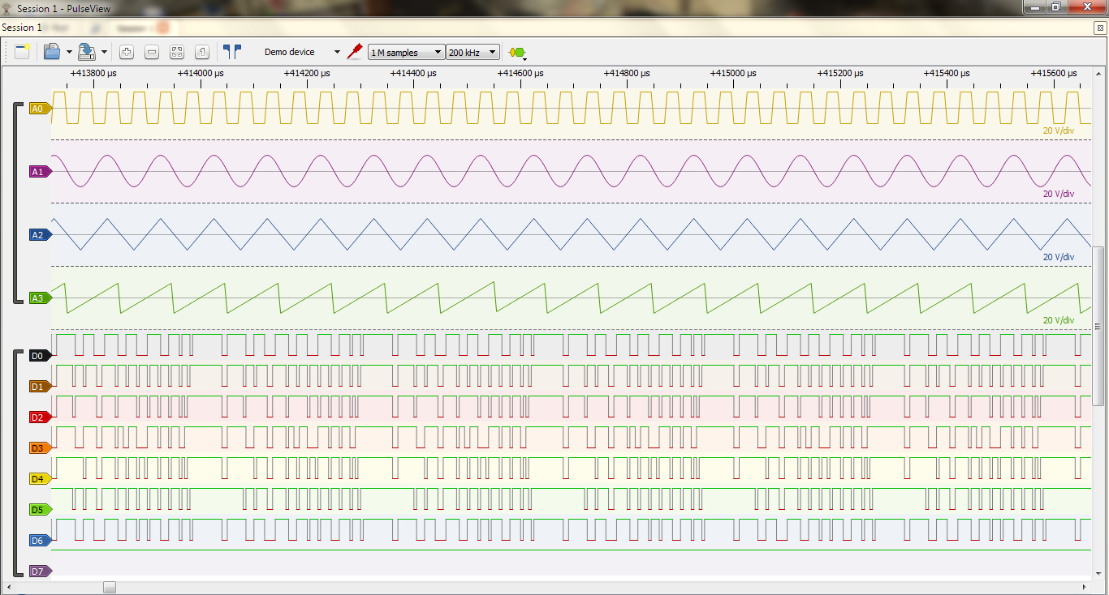Create a new session via toolbar icon
Viewport: 1109px width, 595px height.
pos(22,52)
